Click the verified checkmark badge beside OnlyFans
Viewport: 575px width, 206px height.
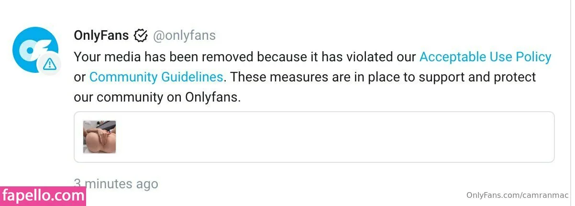click(141, 35)
